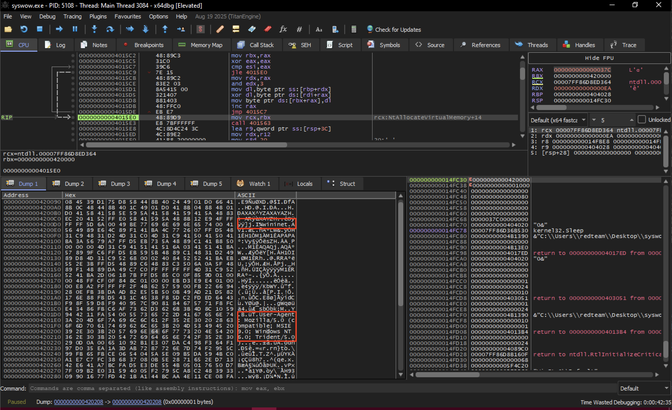Run to user code with the arrow-and-person icon

[181, 29]
